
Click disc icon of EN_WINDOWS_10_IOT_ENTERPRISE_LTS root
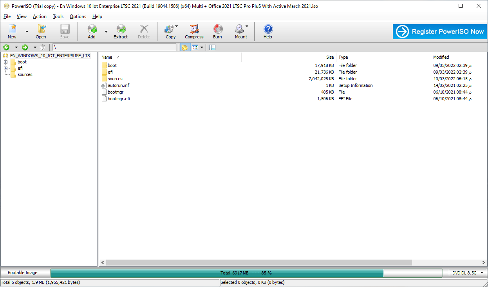pyautogui.click(x=5, y=56)
